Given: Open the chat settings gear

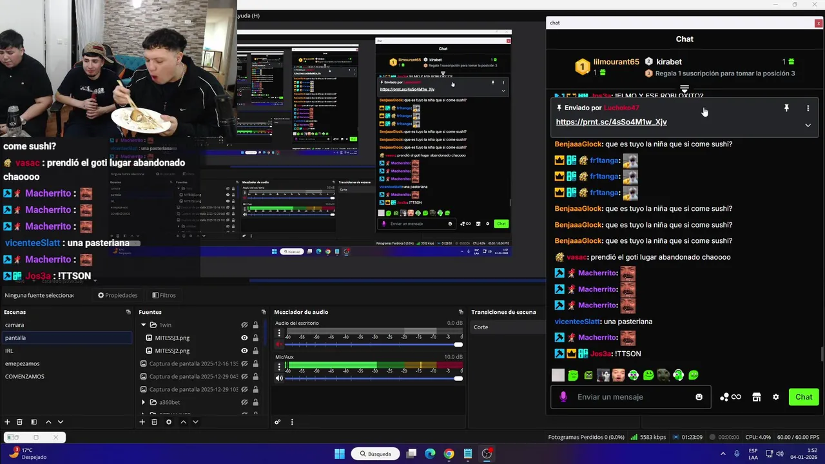Looking at the screenshot, I should pyautogui.click(x=776, y=397).
